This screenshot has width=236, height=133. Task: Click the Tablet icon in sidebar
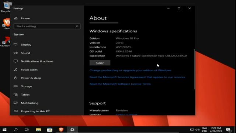point(15,95)
